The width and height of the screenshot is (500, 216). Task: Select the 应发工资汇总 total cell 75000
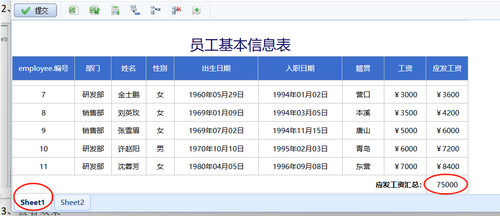[447, 184]
